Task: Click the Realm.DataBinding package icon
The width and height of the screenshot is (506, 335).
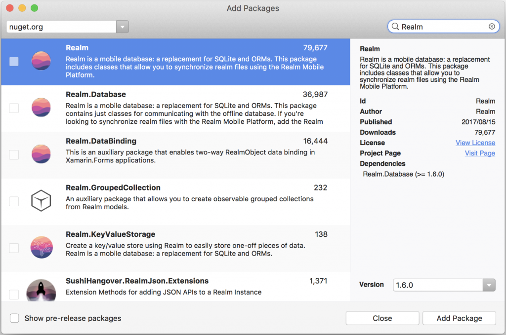Action: click(x=41, y=154)
